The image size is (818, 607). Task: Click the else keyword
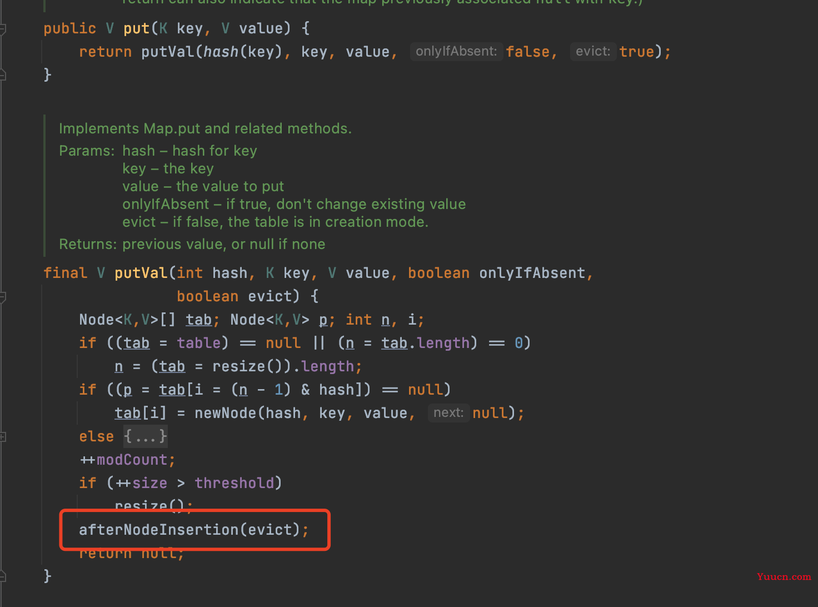[x=96, y=436]
